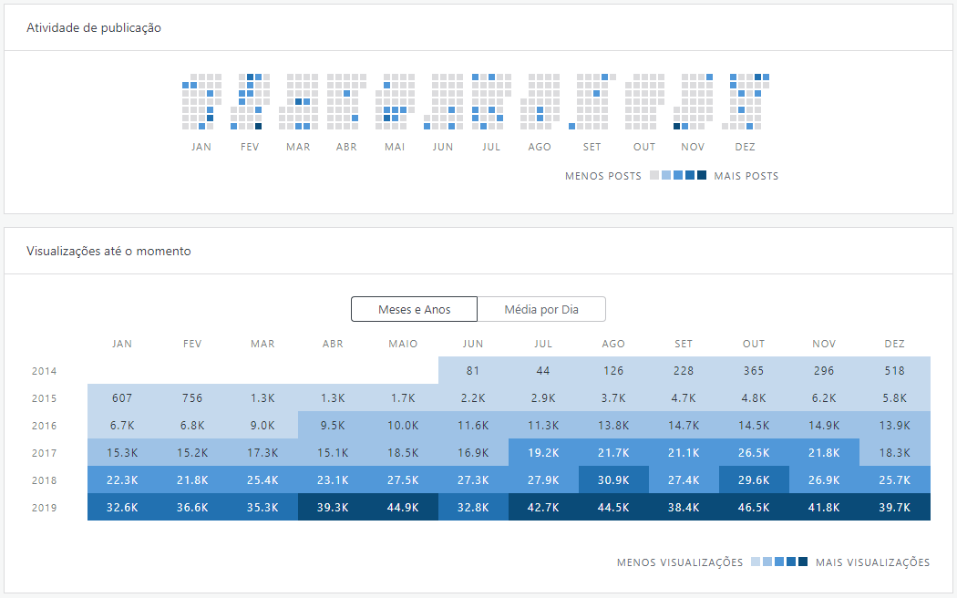The image size is (957, 598).
Task: Switch to the Meses e Anos tab
Action: point(414,309)
